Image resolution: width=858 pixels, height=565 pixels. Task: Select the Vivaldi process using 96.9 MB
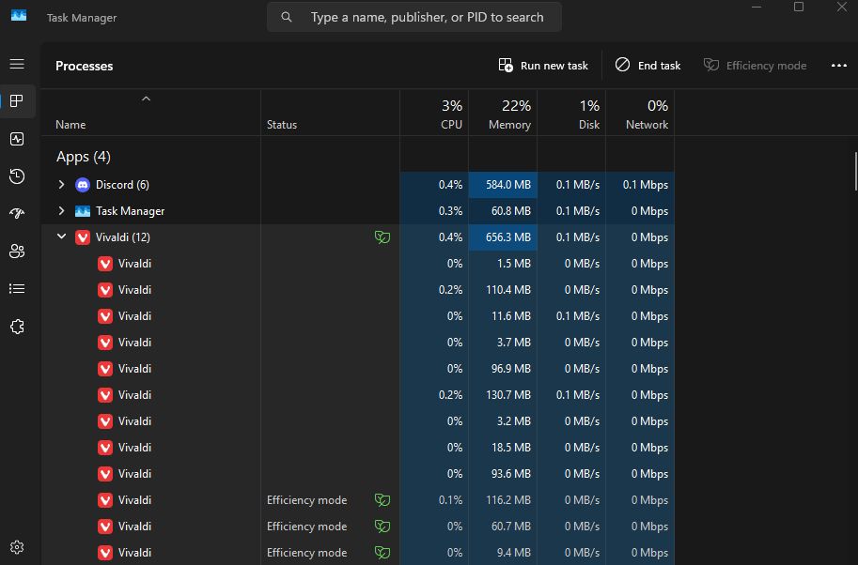pos(358,368)
